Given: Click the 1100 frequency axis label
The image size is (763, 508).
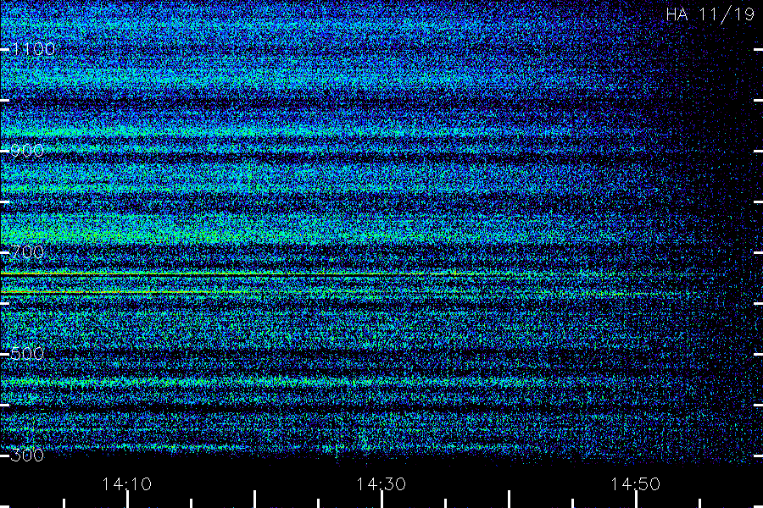Looking at the screenshot, I should coord(33,49).
